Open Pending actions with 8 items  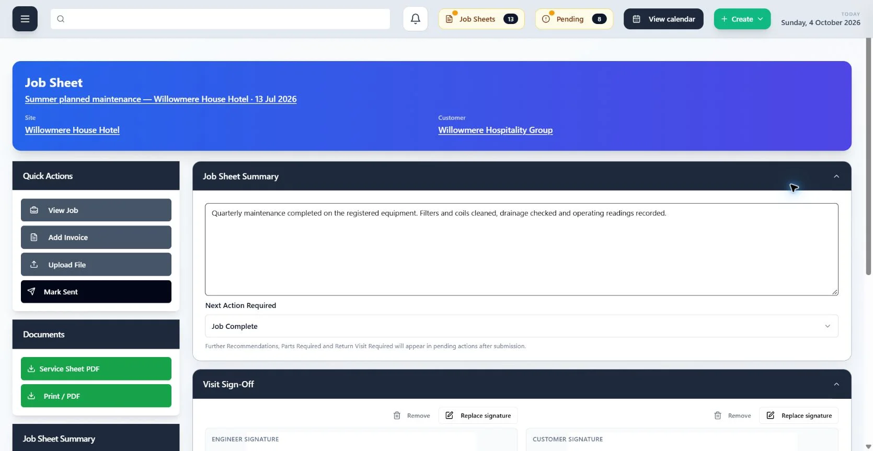coord(574,19)
